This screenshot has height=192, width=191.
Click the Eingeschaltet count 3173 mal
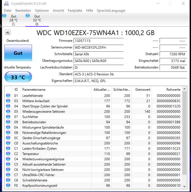173,61
